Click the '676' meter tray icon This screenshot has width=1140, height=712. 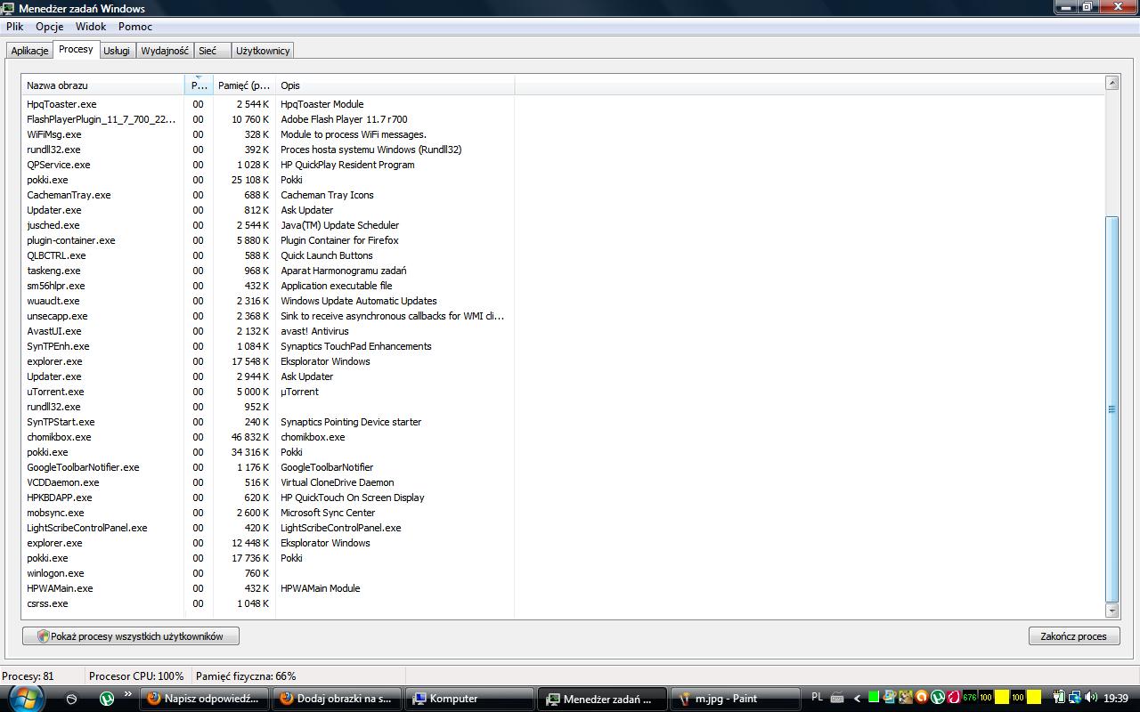pyautogui.click(x=970, y=698)
